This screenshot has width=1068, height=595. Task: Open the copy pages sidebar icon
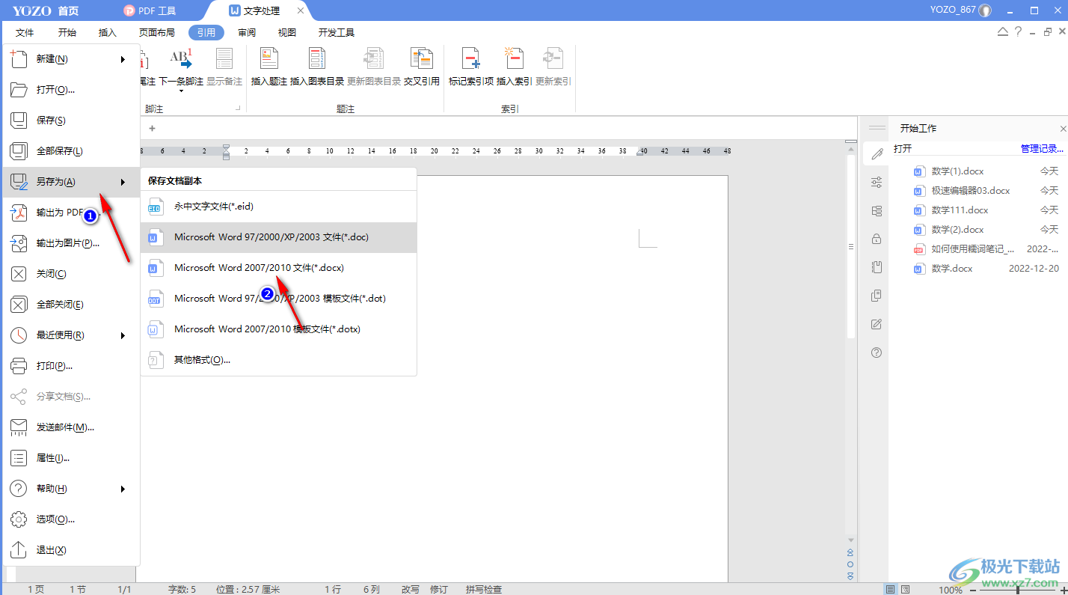[877, 296]
